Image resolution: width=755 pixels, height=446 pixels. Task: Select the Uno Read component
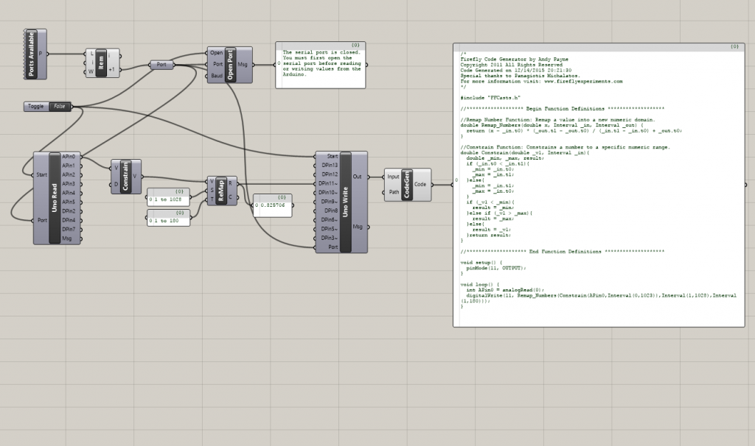(x=54, y=198)
